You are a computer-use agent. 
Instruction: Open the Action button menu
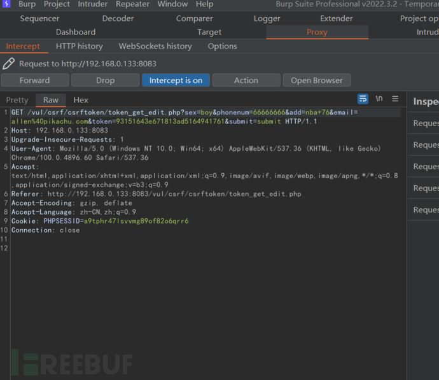(246, 80)
